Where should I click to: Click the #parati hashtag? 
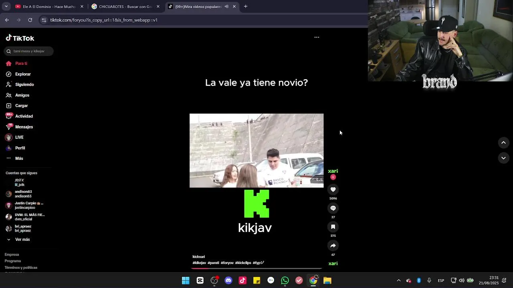click(x=213, y=263)
